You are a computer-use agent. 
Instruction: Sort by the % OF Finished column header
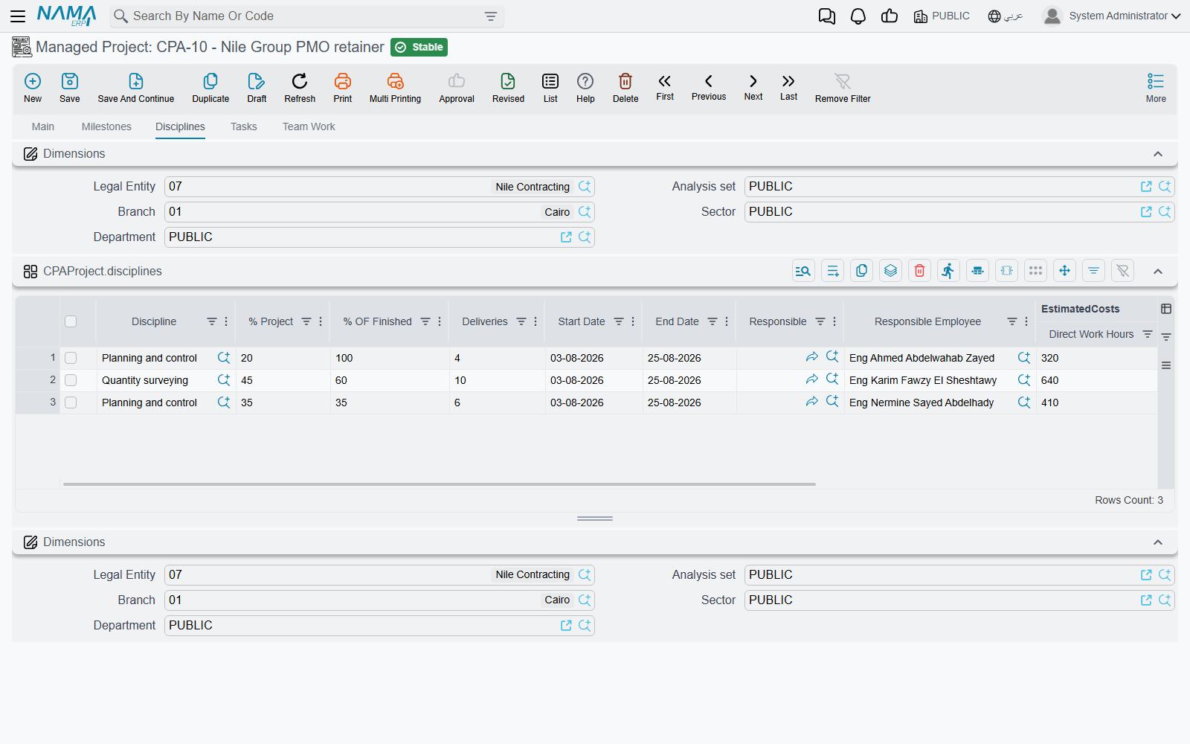point(378,321)
